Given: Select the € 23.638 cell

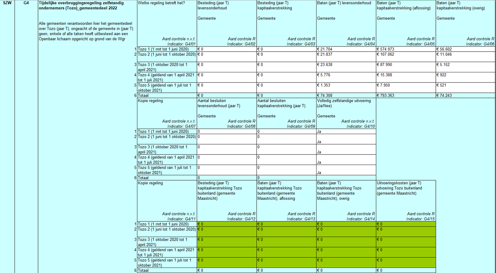Looking at the screenshot, I should point(346,67).
